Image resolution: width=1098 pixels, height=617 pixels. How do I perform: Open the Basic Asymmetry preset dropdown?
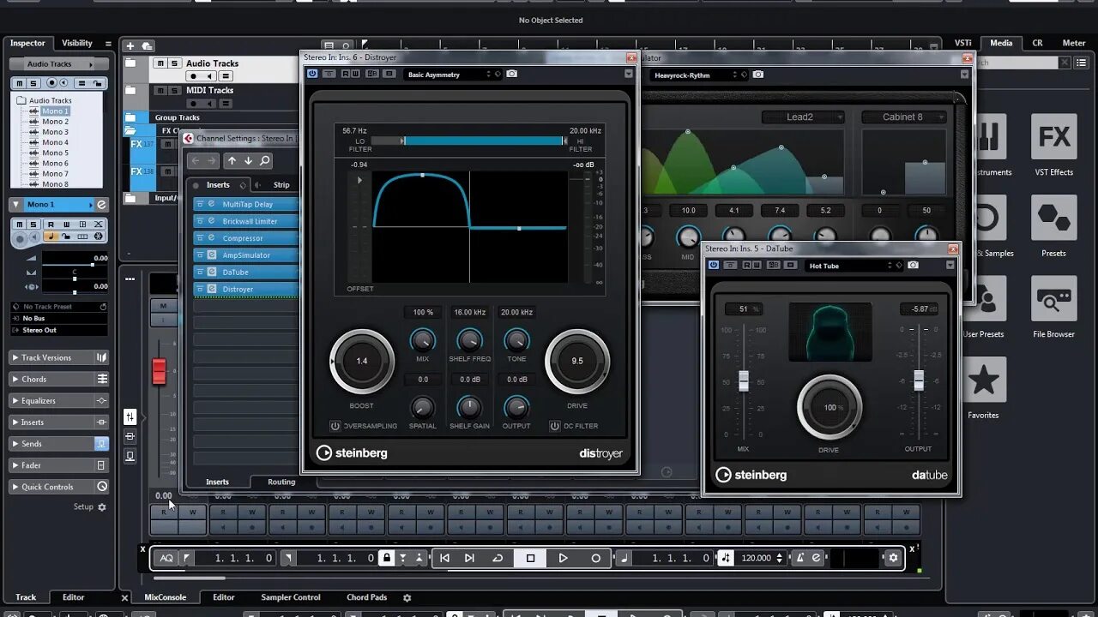[453, 75]
